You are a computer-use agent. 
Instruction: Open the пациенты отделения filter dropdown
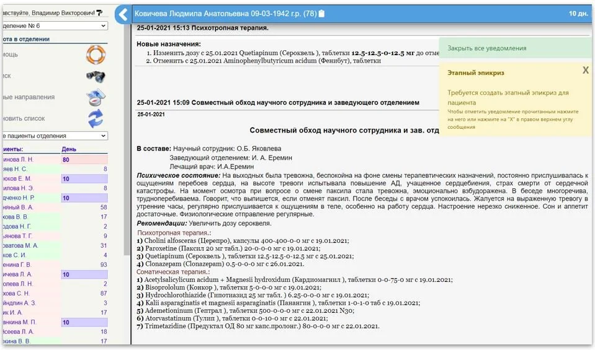pos(55,136)
